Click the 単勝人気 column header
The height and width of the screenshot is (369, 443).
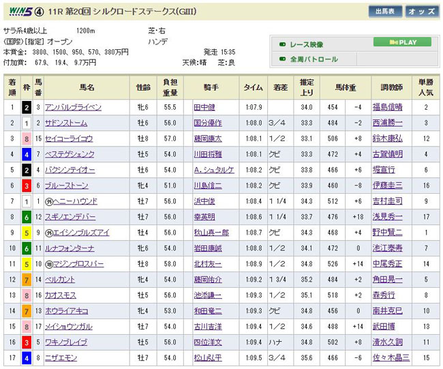point(426,87)
